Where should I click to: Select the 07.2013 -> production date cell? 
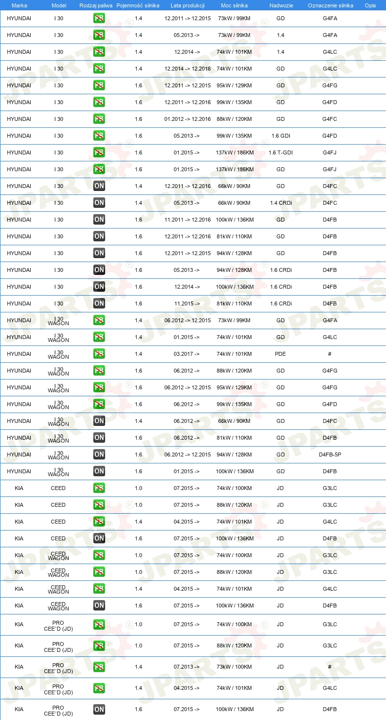pyautogui.click(x=187, y=667)
